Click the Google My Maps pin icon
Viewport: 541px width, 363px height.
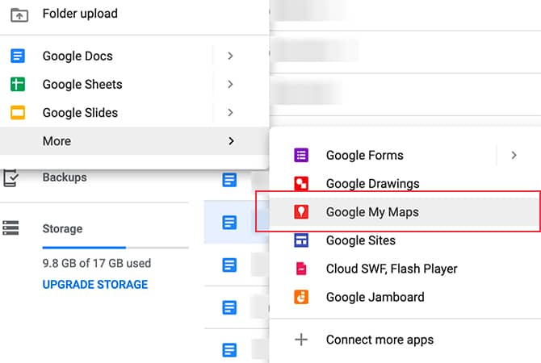pos(301,211)
